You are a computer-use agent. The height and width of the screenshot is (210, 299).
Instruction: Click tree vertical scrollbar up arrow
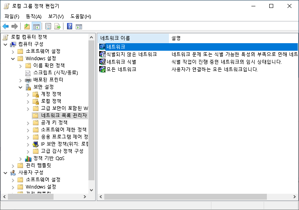click(x=91, y=37)
